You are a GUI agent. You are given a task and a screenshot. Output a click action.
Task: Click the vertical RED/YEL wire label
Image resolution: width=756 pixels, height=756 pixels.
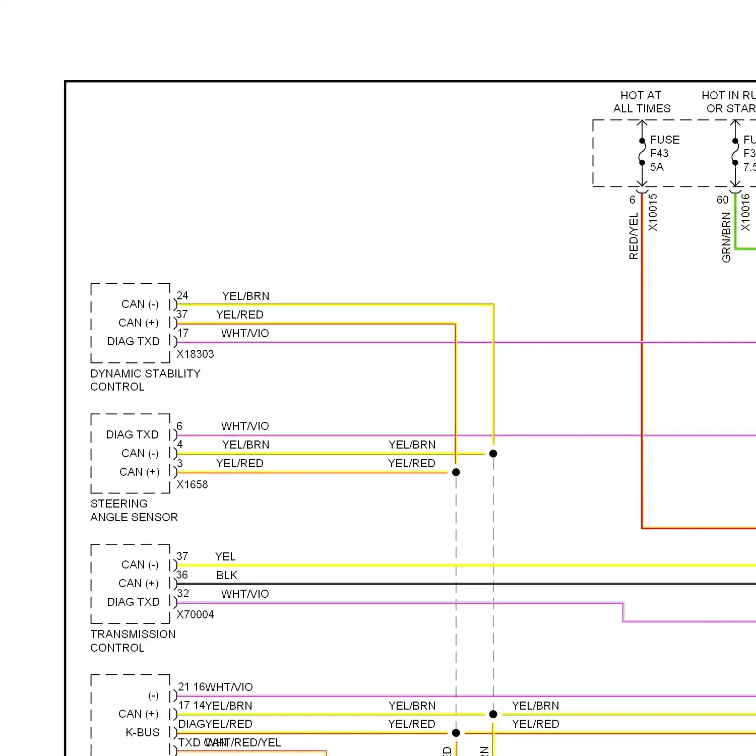click(x=634, y=236)
